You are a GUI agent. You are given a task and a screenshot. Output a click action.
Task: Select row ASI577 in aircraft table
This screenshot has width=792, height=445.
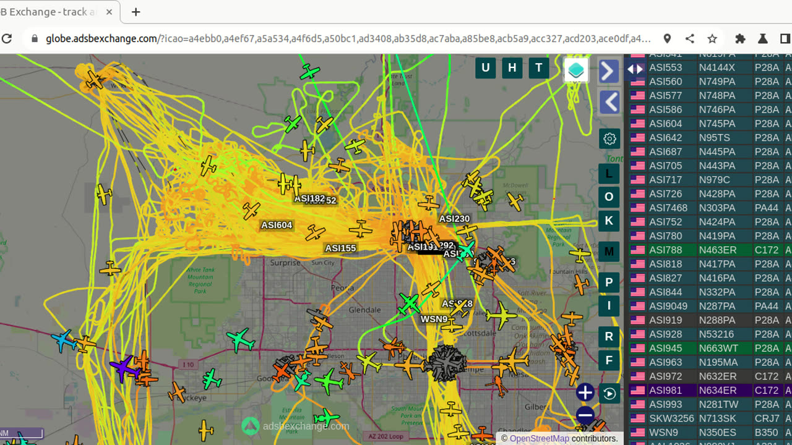[710, 96]
